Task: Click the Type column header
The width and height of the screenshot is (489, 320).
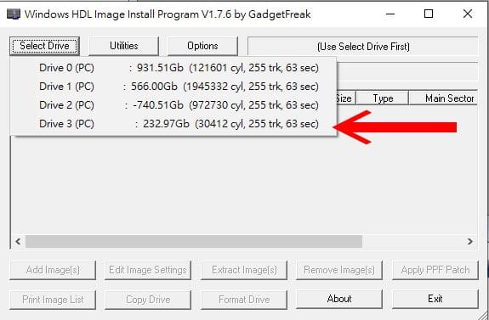Action: pyautogui.click(x=383, y=98)
